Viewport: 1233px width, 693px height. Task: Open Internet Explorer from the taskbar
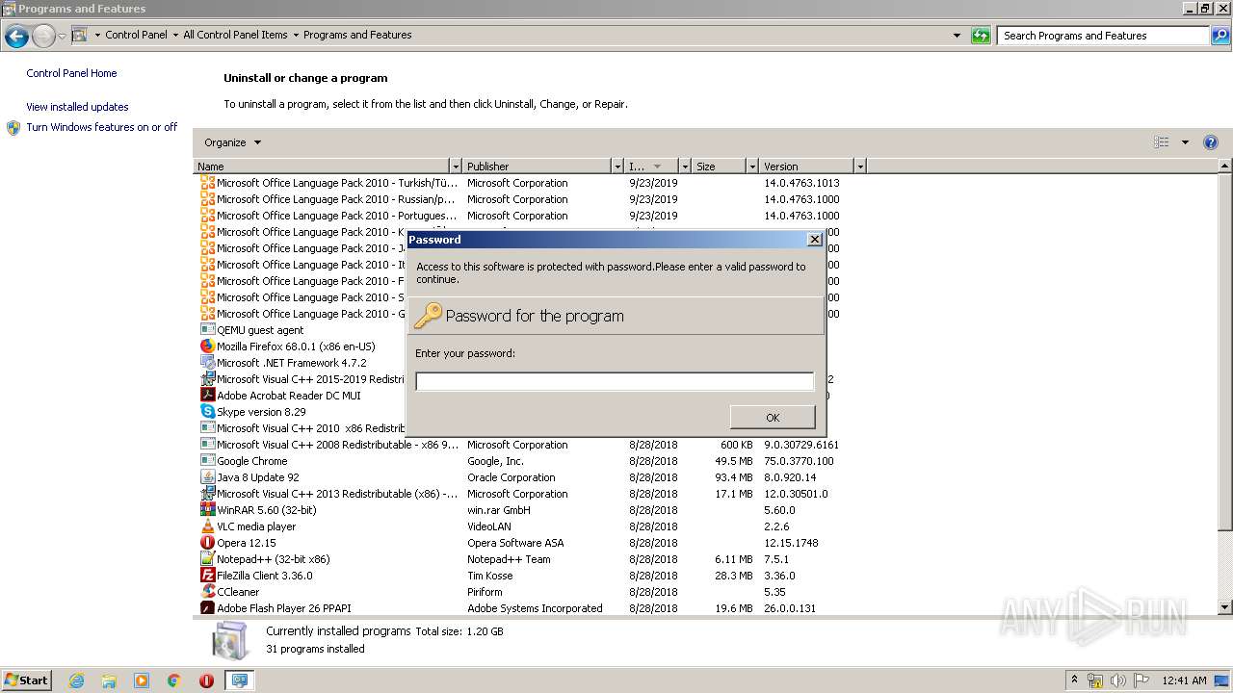[x=76, y=680]
